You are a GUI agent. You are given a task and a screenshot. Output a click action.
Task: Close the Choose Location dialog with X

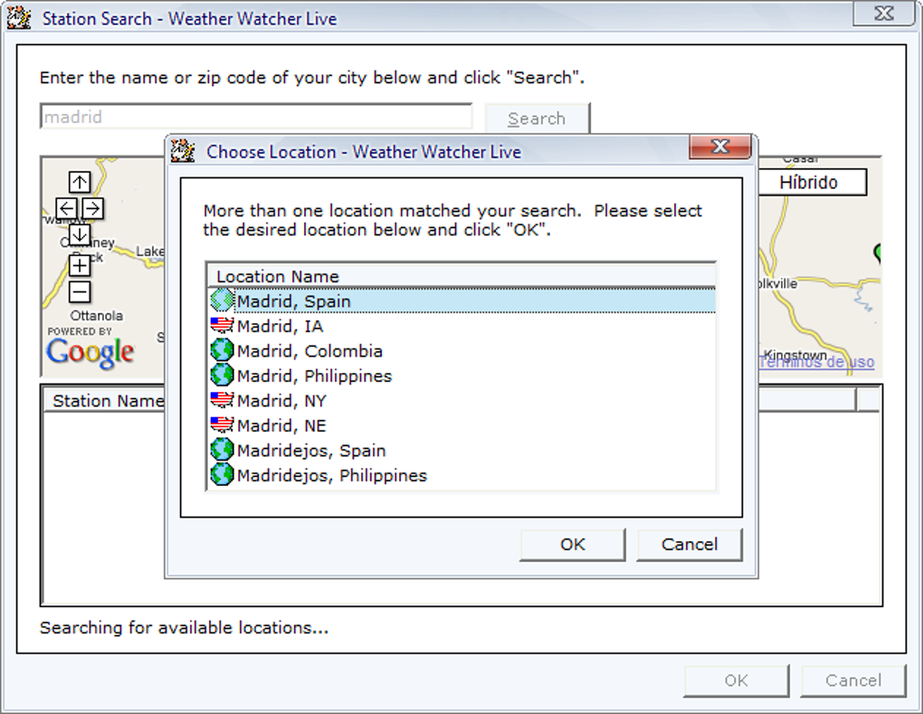click(720, 147)
